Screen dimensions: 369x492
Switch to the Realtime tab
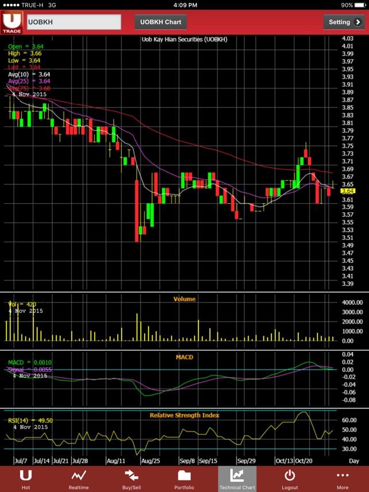[x=79, y=479]
